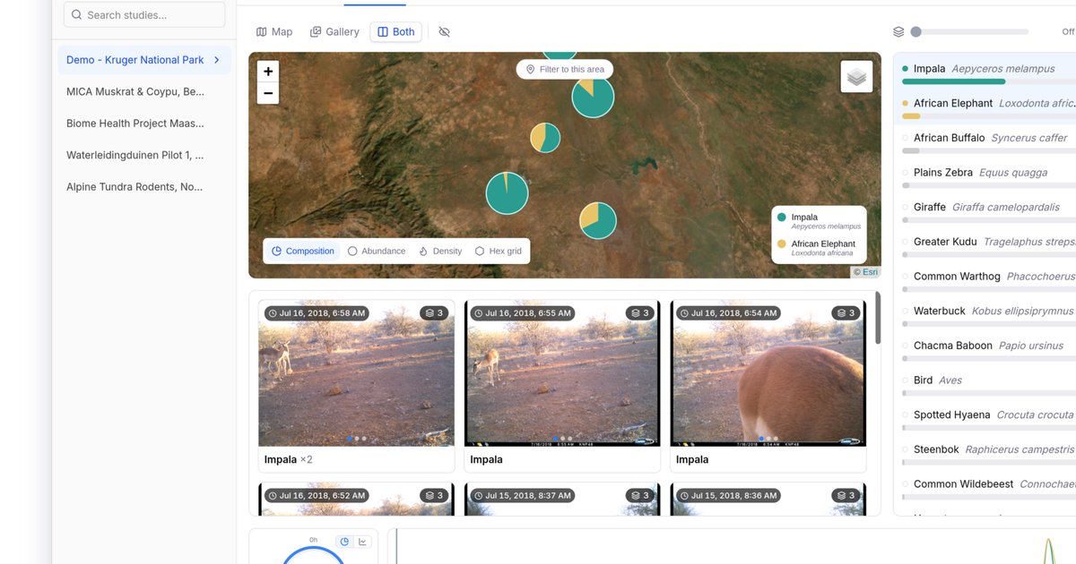This screenshot has width=1076, height=564.
Task: Open the map basemap layers button
Action: [x=856, y=77]
